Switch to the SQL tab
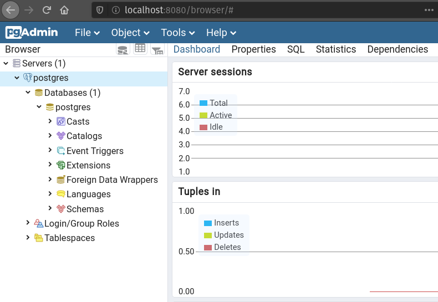Image resolution: width=438 pixels, height=302 pixels. (x=296, y=49)
